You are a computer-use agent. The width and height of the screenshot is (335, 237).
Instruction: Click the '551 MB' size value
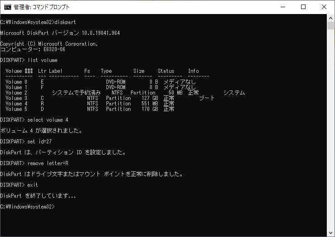tap(150, 104)
